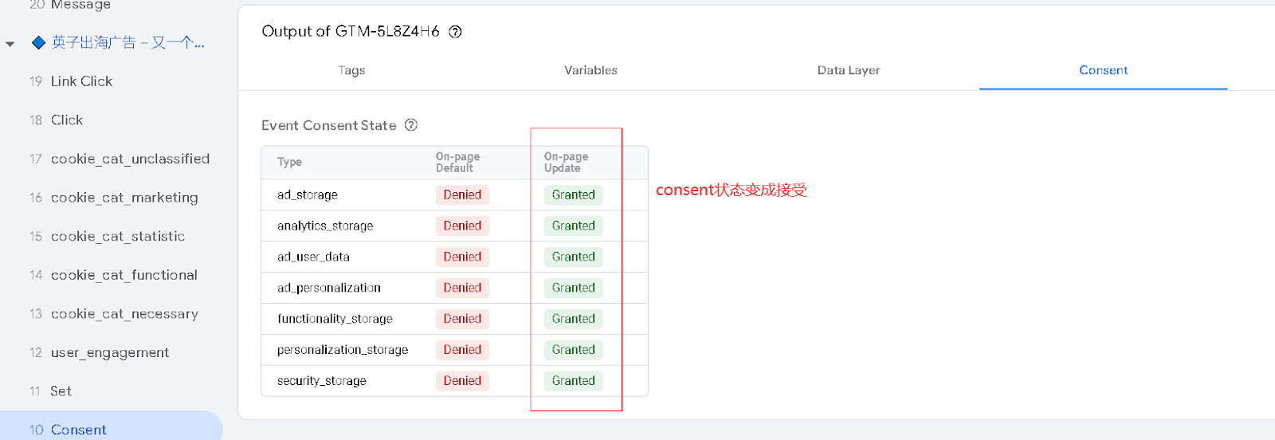
Task: Select the Click event 18
Action: (67, 120)
